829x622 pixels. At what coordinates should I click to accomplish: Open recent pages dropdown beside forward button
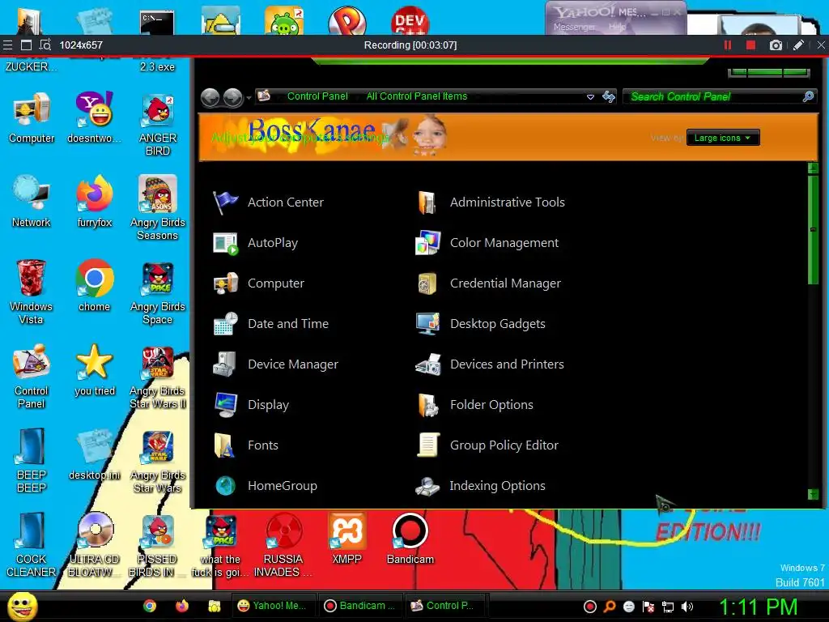pos(249,98)
